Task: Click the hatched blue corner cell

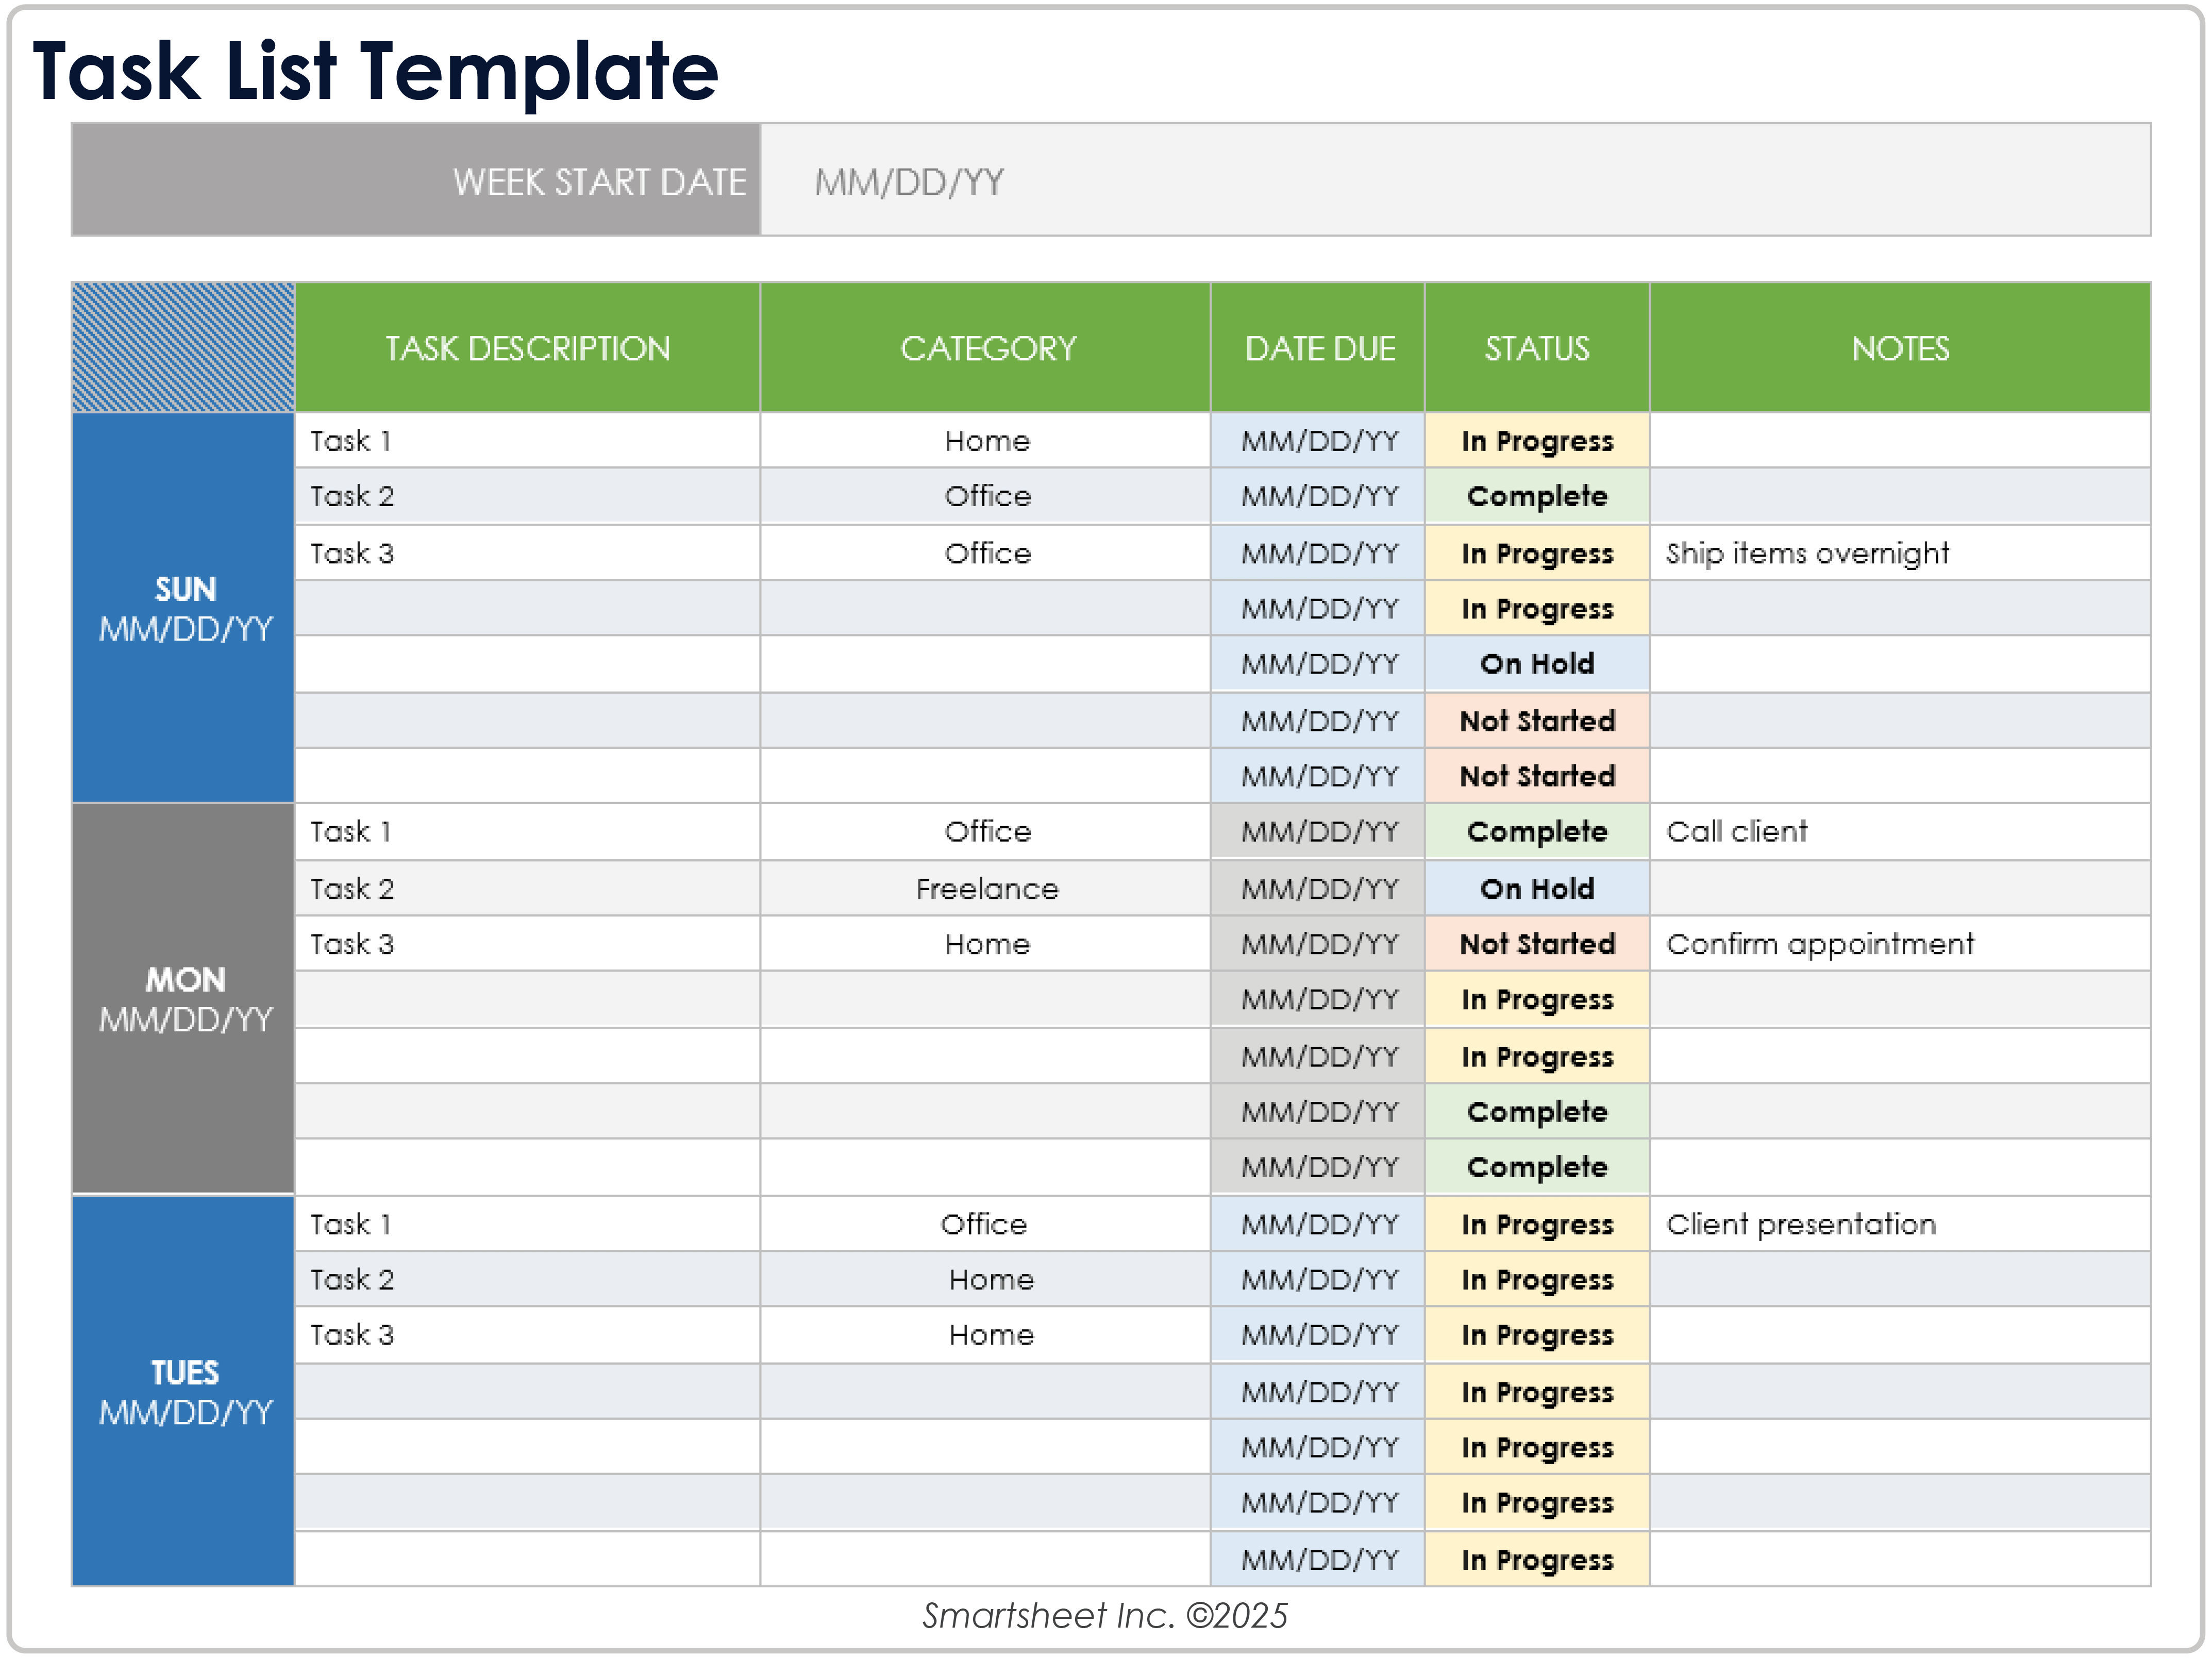Action: [x=184, y=348]
